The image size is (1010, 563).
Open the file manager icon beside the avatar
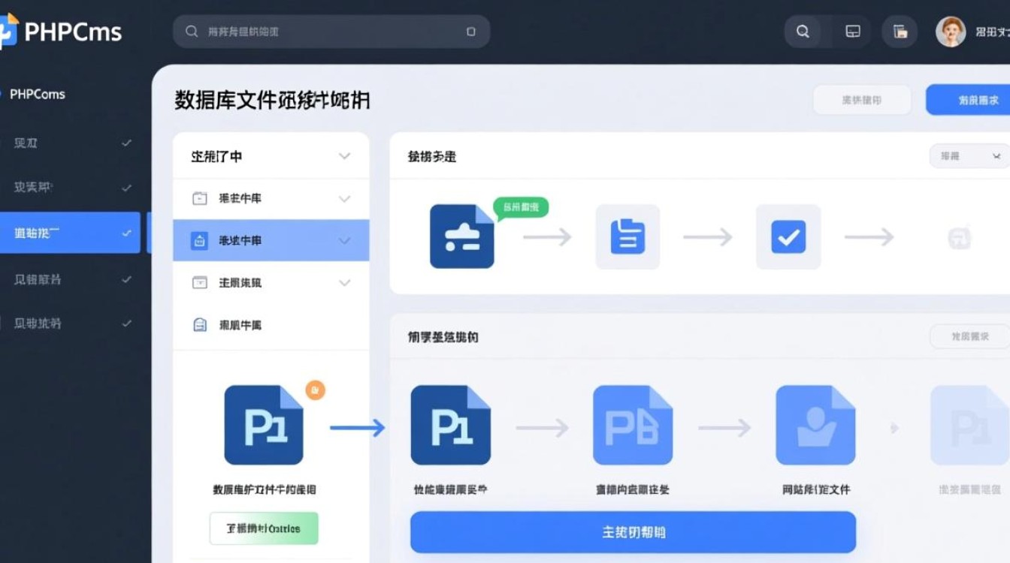(x=900, y=32)
